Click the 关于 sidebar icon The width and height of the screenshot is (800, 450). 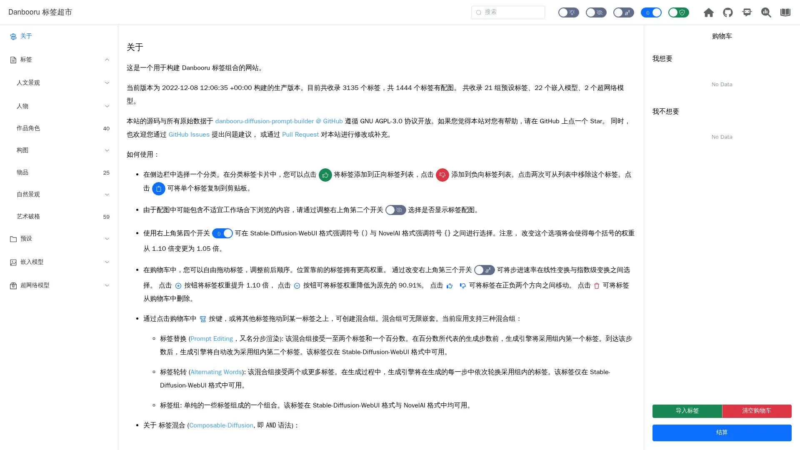point(13,37)
